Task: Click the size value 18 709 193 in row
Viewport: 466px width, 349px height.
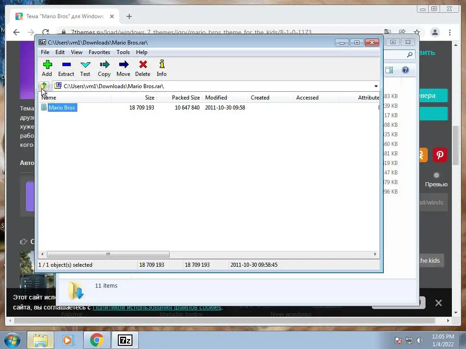Action: tap(142, 107)
